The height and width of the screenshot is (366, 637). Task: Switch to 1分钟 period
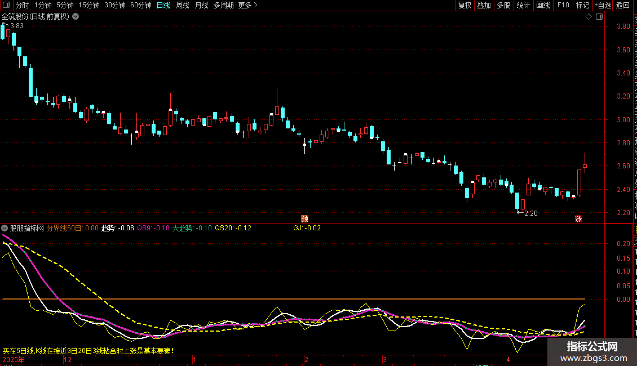click(43, 5)
